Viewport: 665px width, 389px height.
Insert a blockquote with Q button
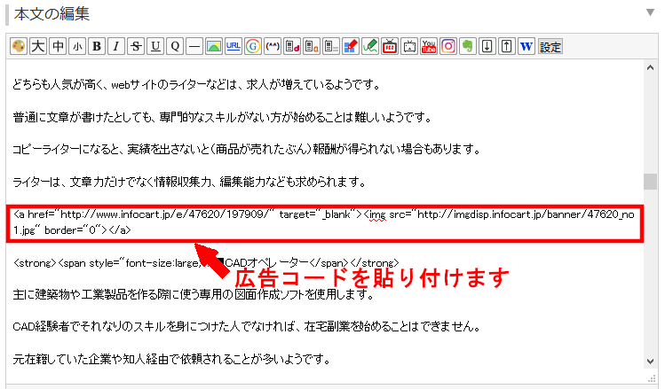pyautogui.click(x=175, y=46)
